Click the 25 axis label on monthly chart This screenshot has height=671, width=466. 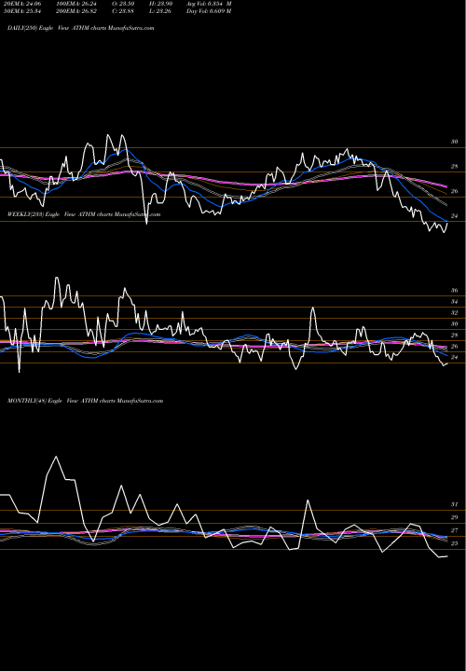click(454, 543)
